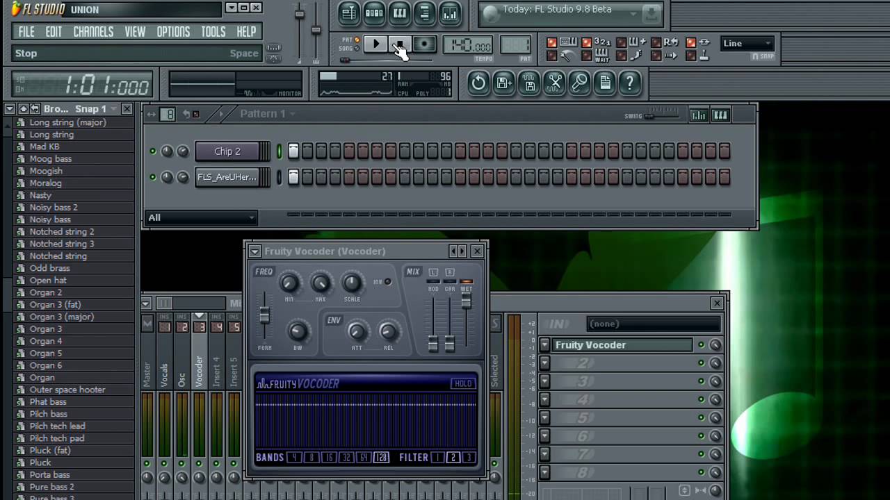Open the step sequencer view
This screenshot has height=500, width=890.
click(x=374, y=12)
